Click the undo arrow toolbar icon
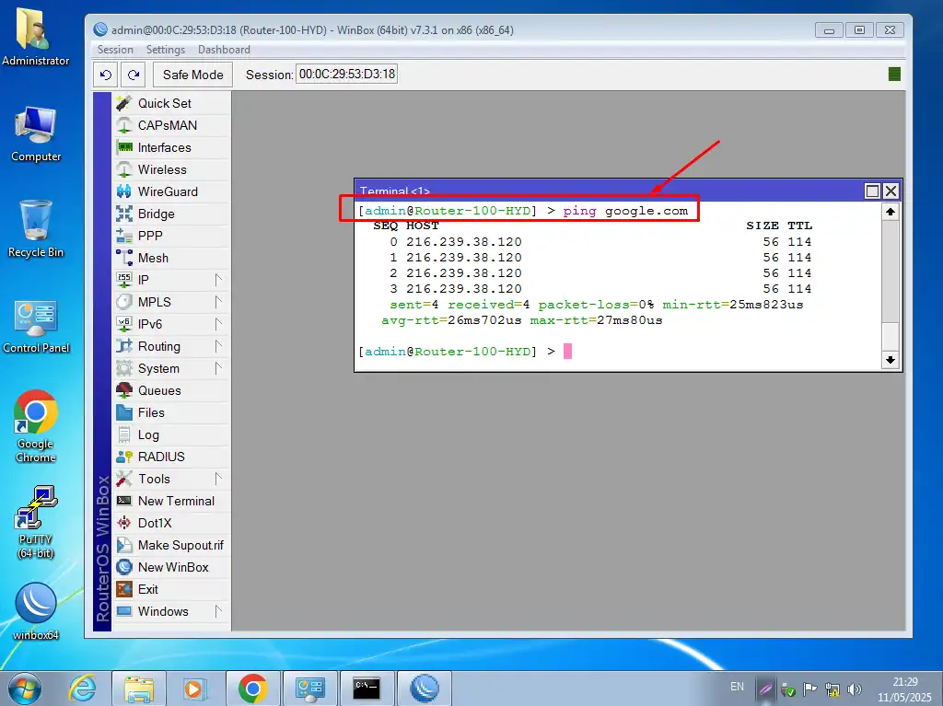This screenshot has width=943, height=706. (106, 75)
